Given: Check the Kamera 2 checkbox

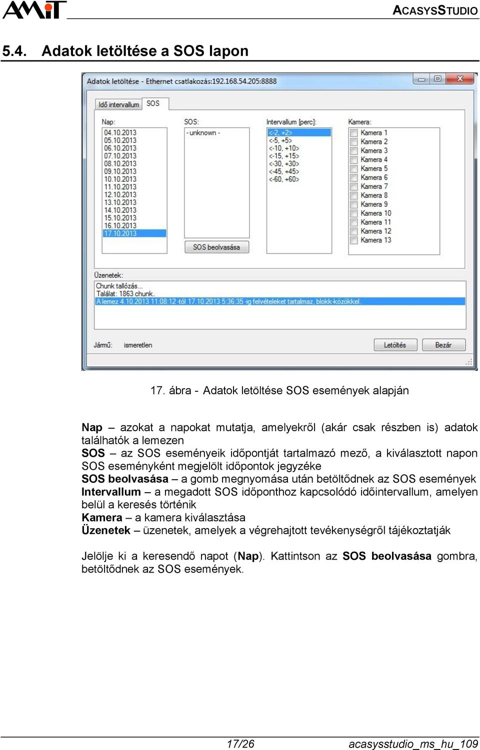Looking at the screenshot, I should tap(354, 142).
